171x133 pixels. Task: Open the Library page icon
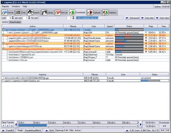pyautogui.click(x=44, y=12)
